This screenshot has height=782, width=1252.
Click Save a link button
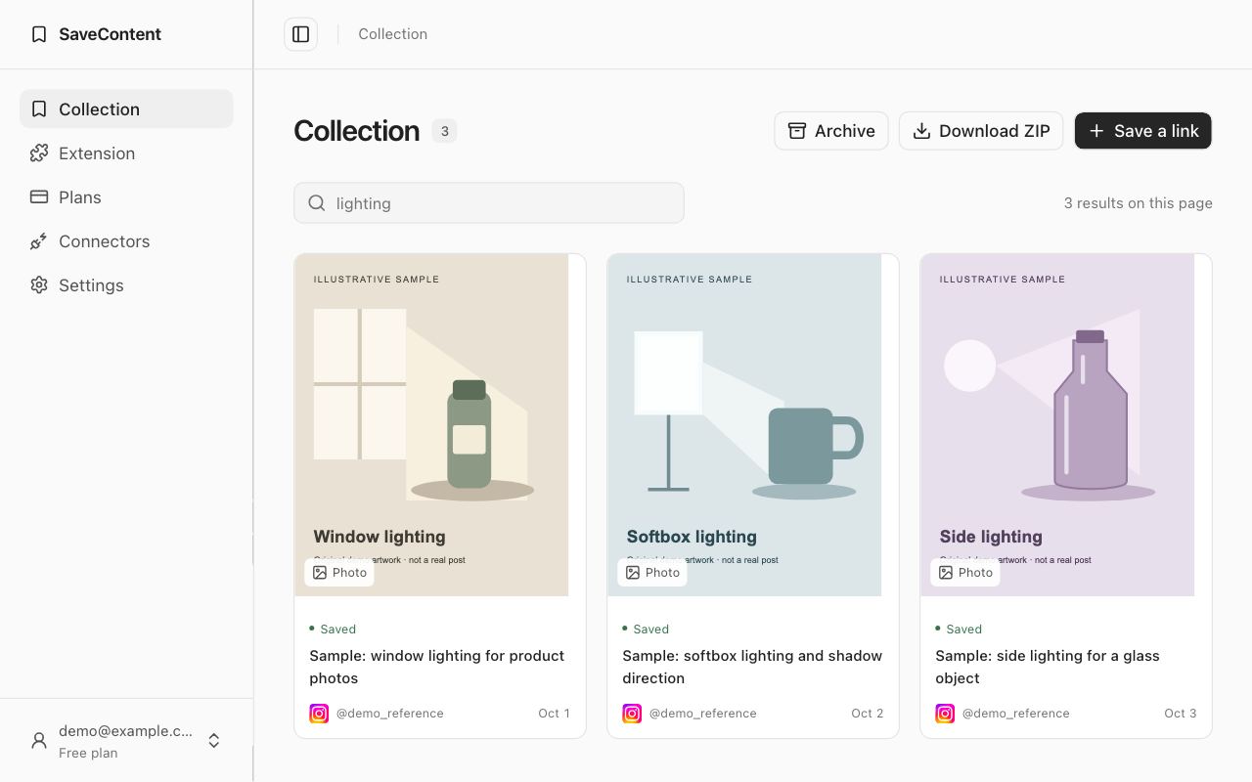click(x=1143, y=131)
